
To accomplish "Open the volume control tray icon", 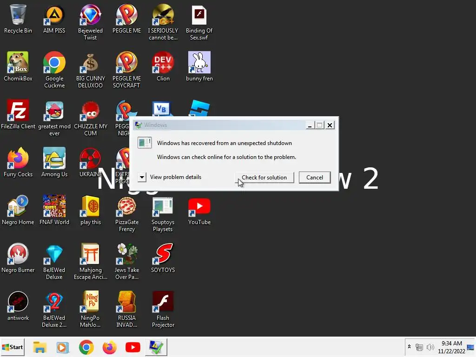I will [430, 347].
